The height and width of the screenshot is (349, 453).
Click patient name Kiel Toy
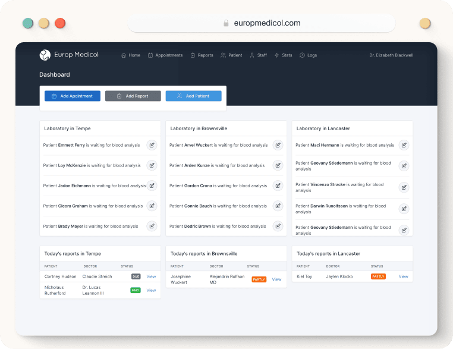(304, 276)
